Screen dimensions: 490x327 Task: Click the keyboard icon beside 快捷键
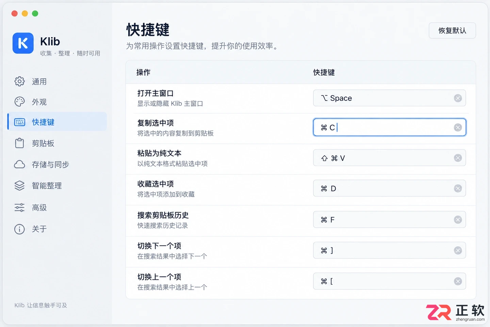click(19, 122)
